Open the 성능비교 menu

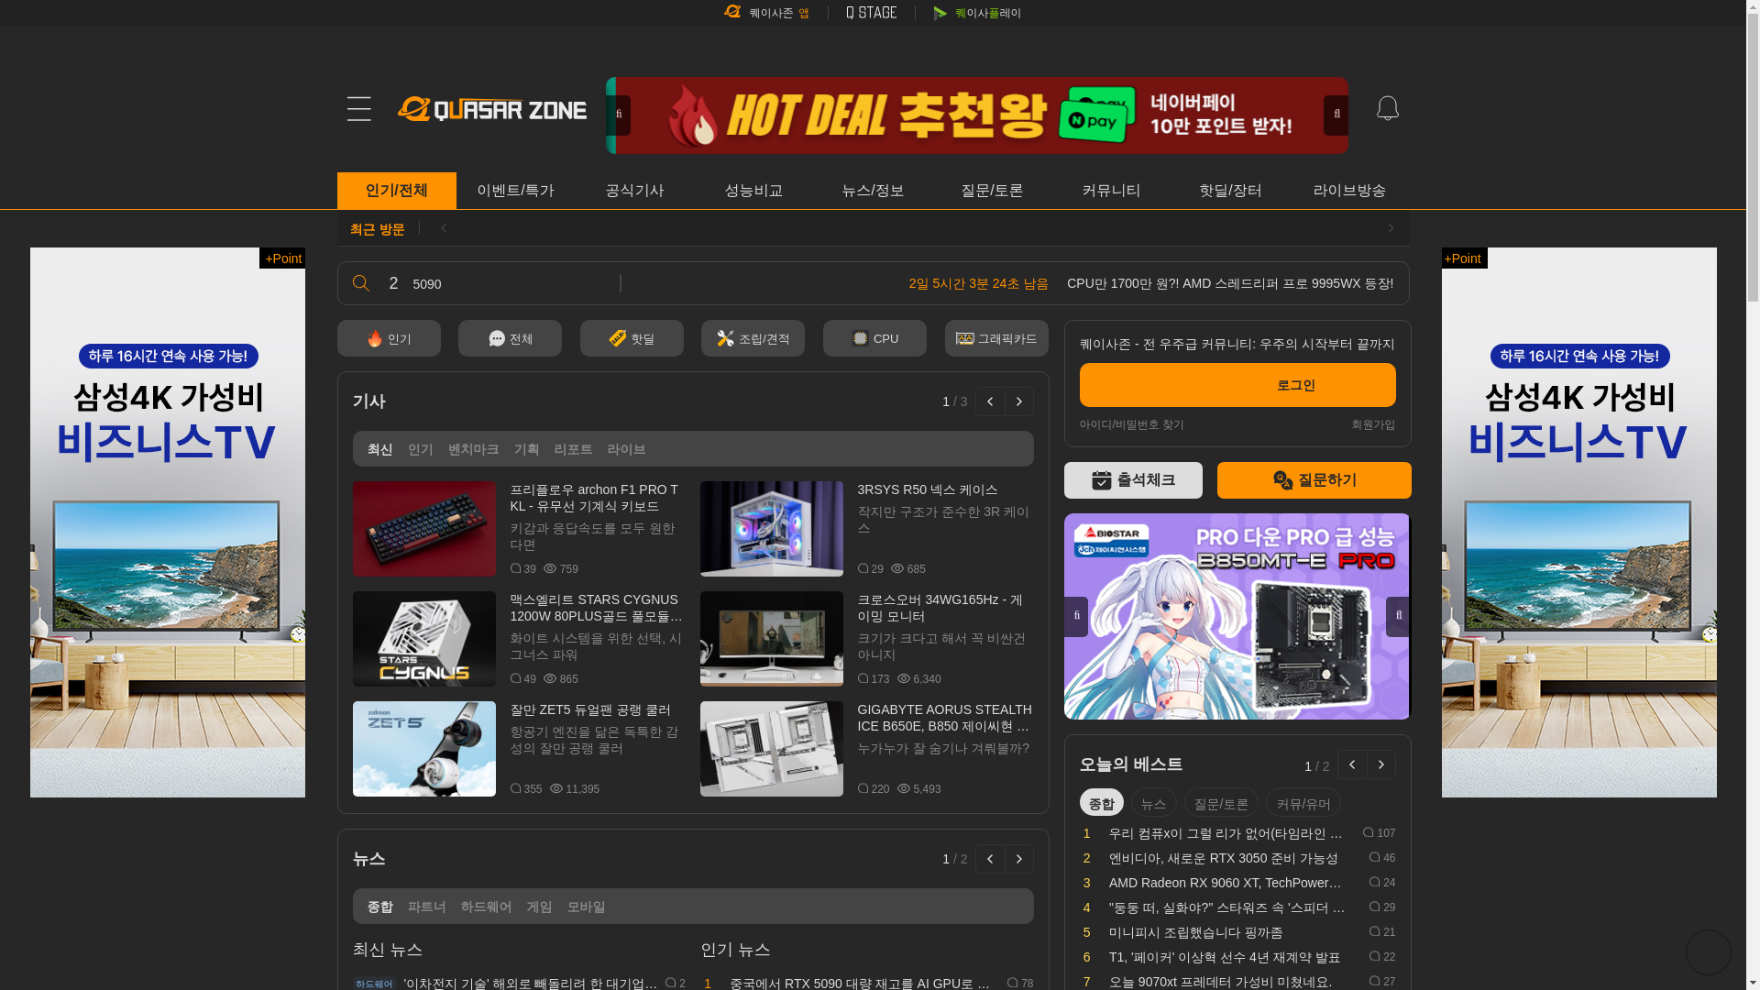(x=753, y=191)
